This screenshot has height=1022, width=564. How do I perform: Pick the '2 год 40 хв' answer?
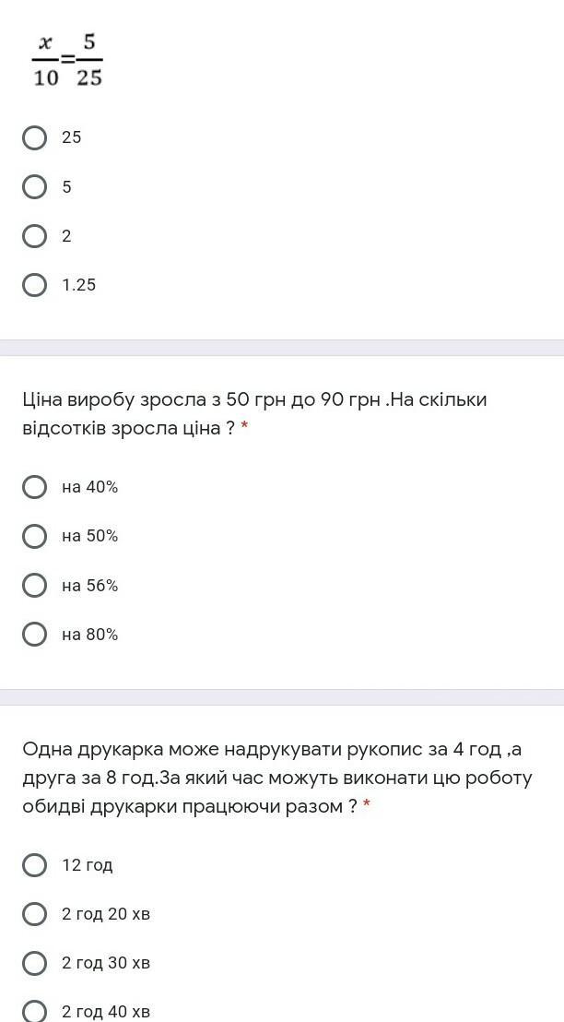pos(34,1012)
